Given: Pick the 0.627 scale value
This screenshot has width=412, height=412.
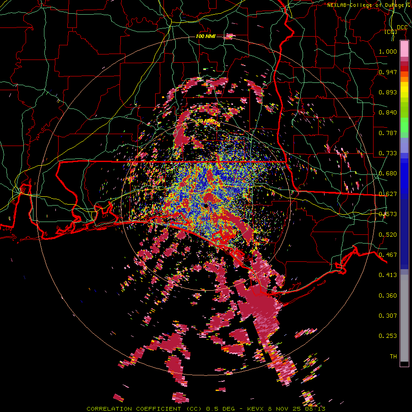Looking at the screenshot, I should coord(388,194).
